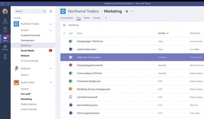This screenshot has height=119, width=204.
Task: Toggle select-all checkmark in file header
Action: 64,33
